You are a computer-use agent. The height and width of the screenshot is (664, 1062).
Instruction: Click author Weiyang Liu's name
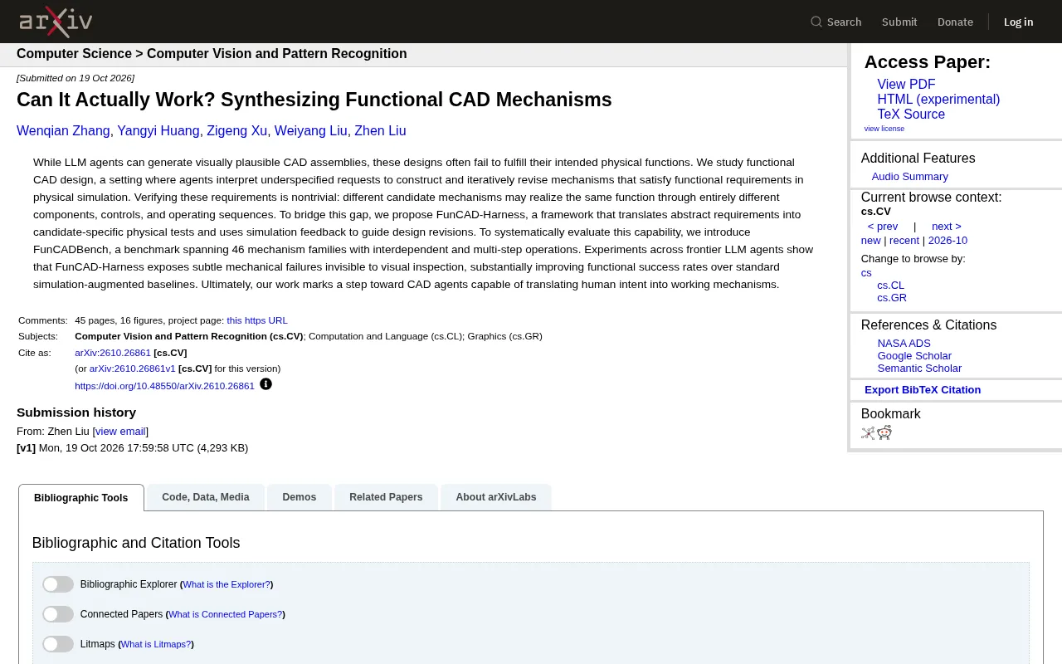coord(311,131)
